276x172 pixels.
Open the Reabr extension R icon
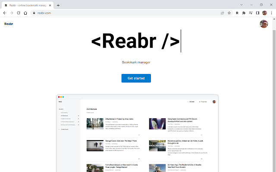[x=237, y=13]
